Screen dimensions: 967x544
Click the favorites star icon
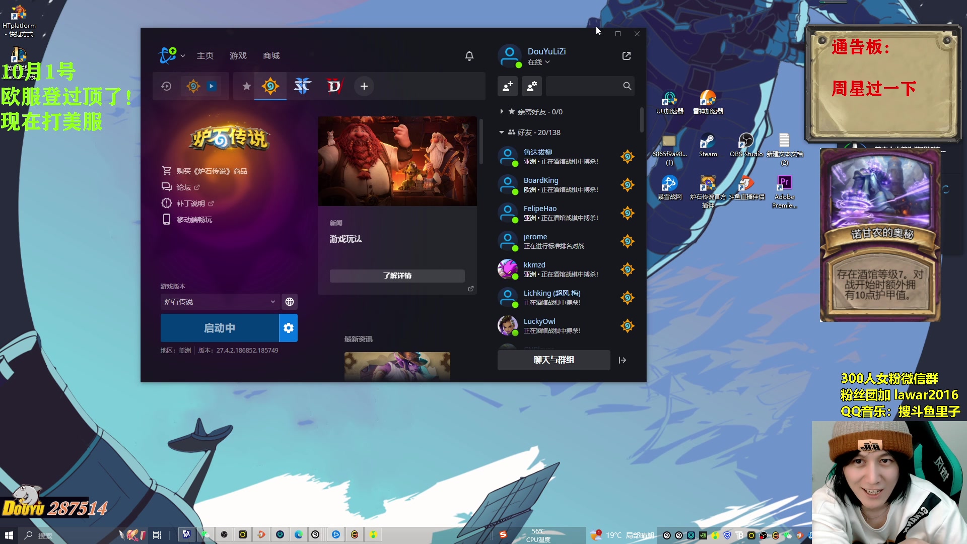click(246, 86)
